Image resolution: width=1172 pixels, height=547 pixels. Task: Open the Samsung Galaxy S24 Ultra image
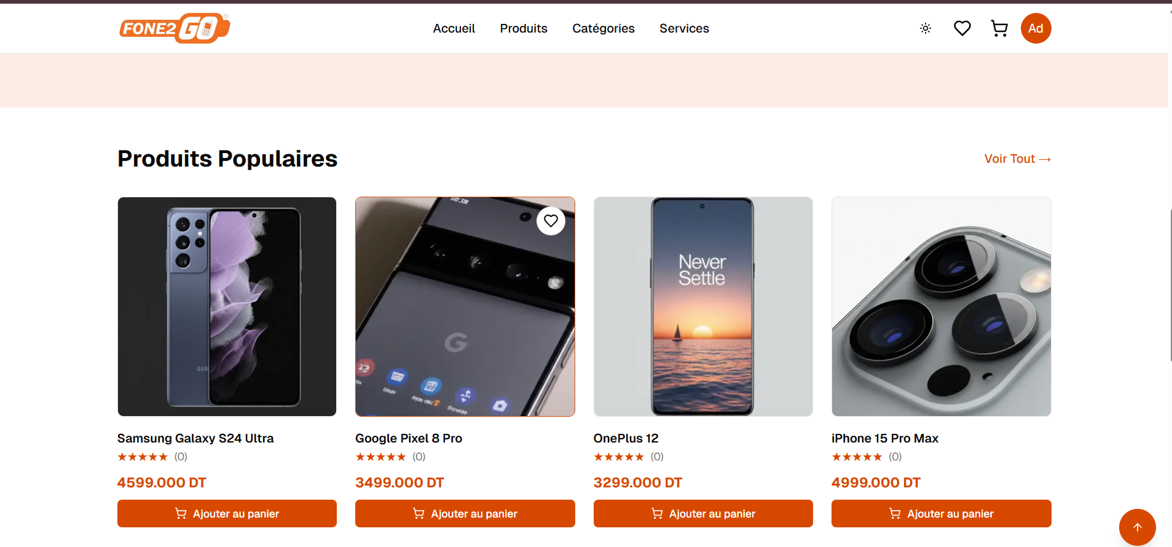pos(227,306)
